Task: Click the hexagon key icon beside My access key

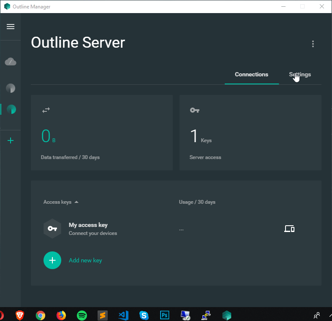Action: click(x=52, y=229)
